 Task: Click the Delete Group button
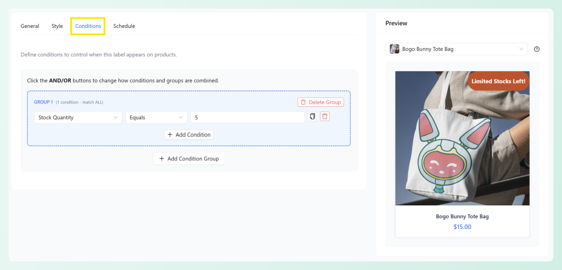[x=321, y=102]
